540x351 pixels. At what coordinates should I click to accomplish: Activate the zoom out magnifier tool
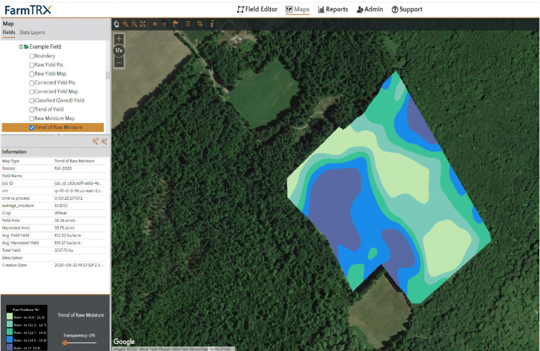tap(134, 24)
